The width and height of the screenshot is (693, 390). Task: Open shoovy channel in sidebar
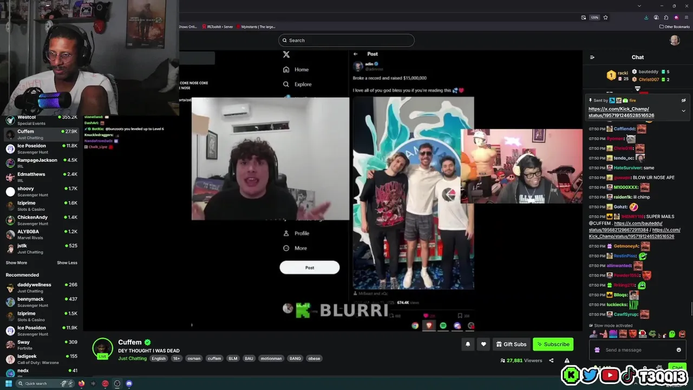(x=41, y=192)
